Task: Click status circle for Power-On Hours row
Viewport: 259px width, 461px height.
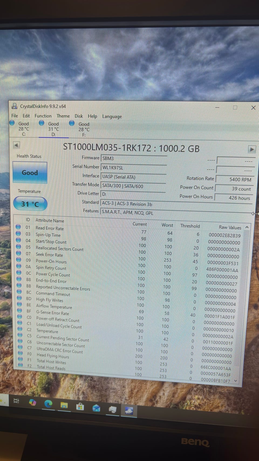Action: coord(19,260)
